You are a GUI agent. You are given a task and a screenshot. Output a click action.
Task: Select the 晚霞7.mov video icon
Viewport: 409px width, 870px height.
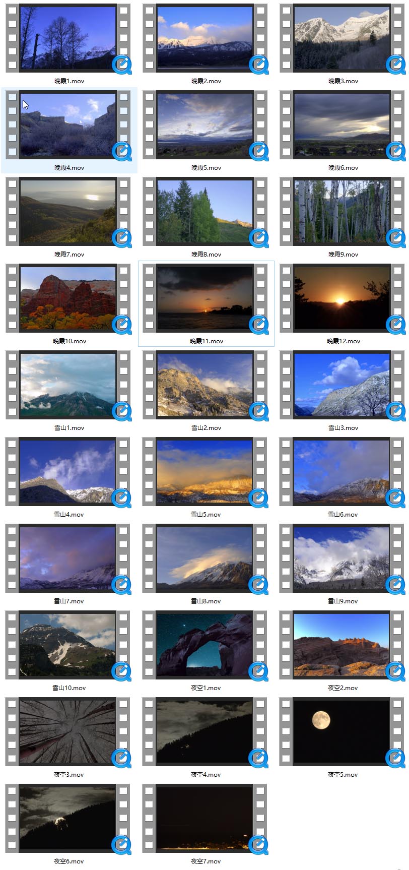point(68,212)
